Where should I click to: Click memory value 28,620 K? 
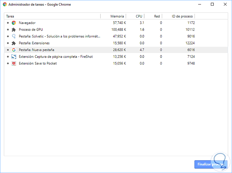click(x=120, y=50)
